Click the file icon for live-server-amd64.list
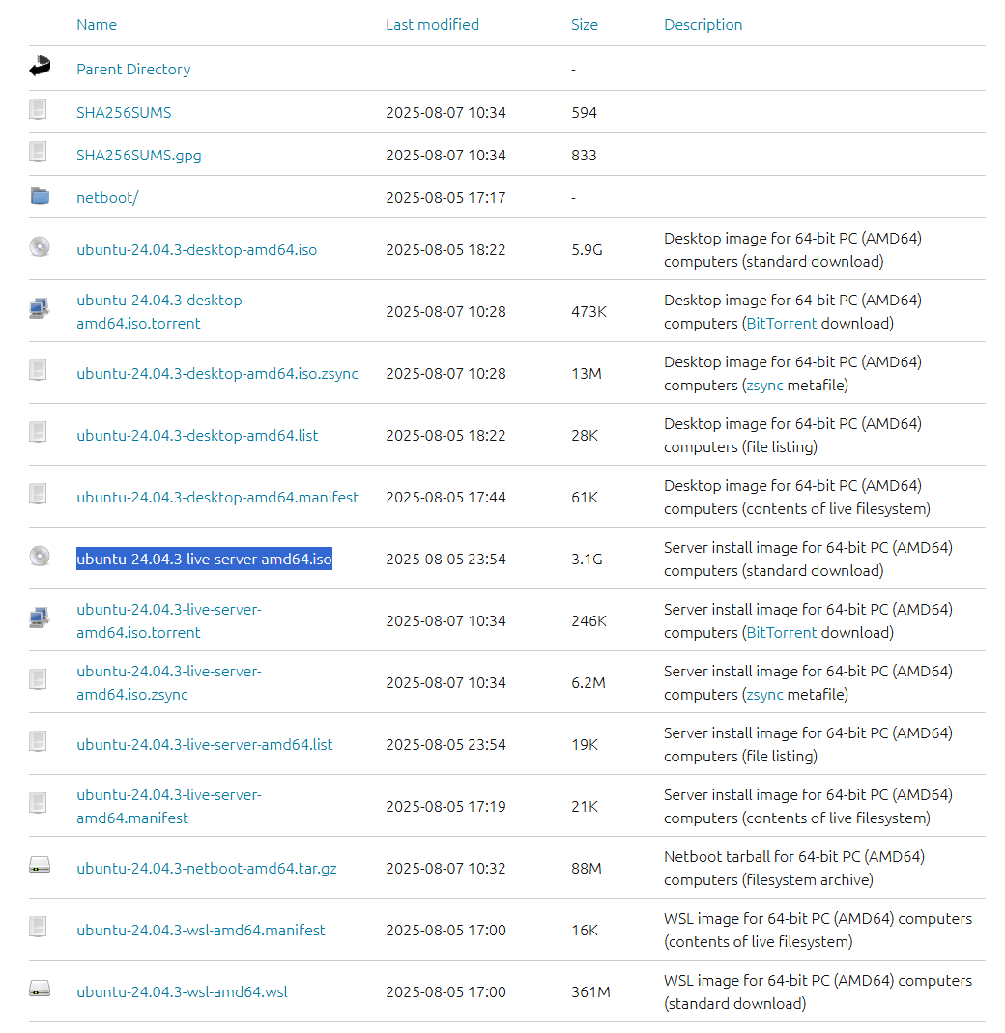 pyautogui.click(x=39, y=741)
